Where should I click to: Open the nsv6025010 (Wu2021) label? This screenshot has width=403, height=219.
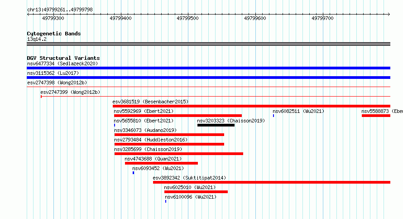pyautogui.click(x=190, y=187)
